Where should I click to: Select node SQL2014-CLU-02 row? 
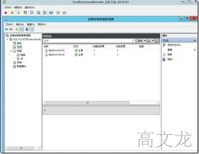pos(101,55)
